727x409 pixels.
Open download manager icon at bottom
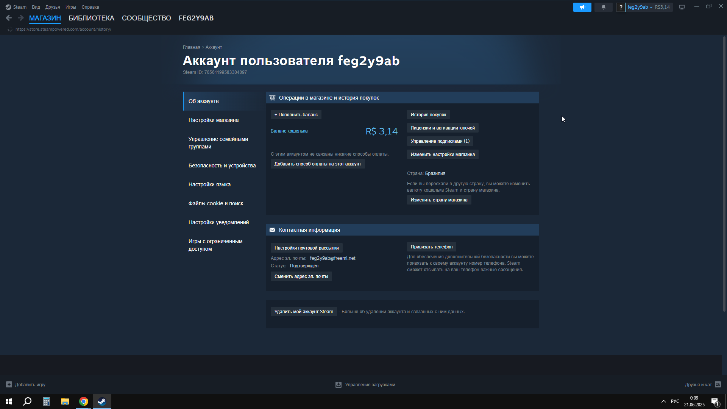pyautogui.click(x=338, y=384)
